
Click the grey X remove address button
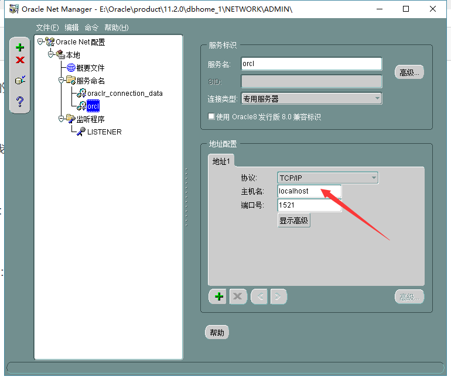pos(238,296)
